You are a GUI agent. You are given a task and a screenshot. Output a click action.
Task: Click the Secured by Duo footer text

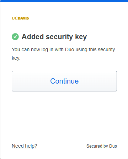102,146
